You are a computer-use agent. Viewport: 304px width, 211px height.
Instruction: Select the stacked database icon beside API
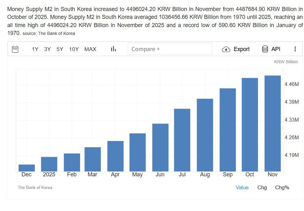[x=265, y=49]
